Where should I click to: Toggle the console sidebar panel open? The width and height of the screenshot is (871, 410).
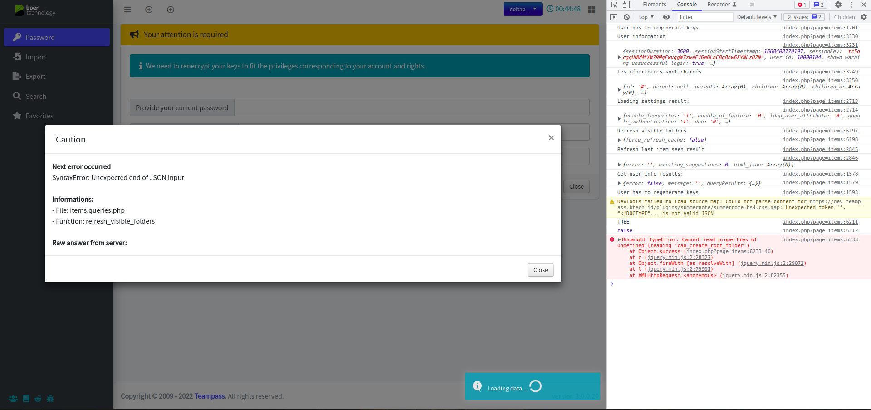coord(614,17)
